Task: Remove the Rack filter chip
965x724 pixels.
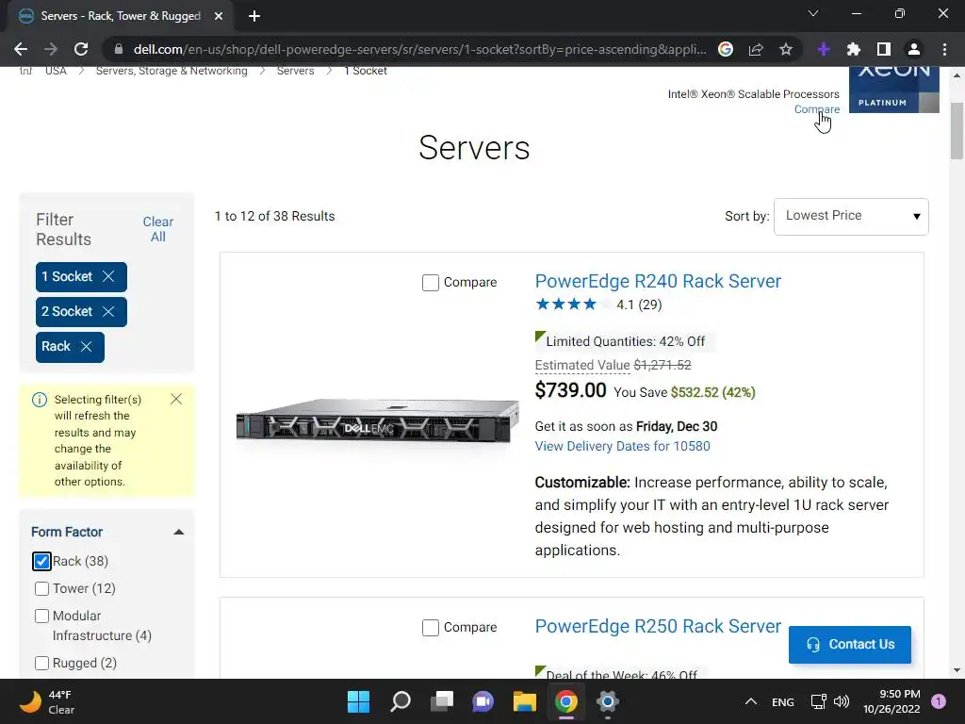Action: tap(86, 347)
